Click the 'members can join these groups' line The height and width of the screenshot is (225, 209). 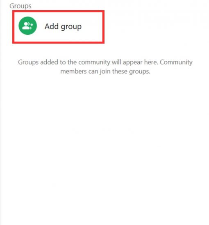coord(105,72)
